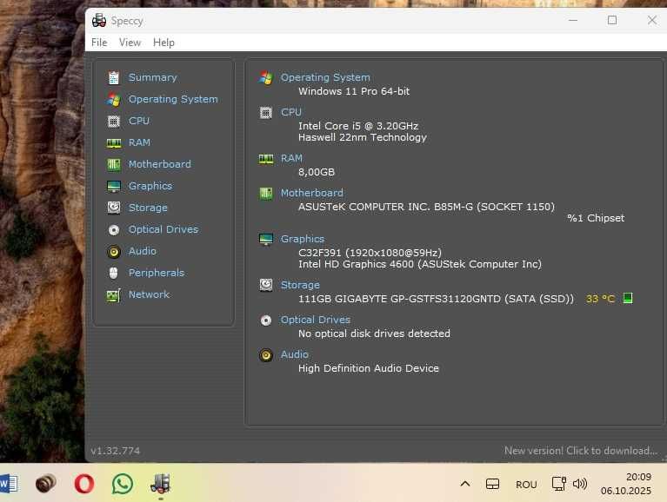
Task: Click CPU heading link in summary
Action: pos(291,112)
